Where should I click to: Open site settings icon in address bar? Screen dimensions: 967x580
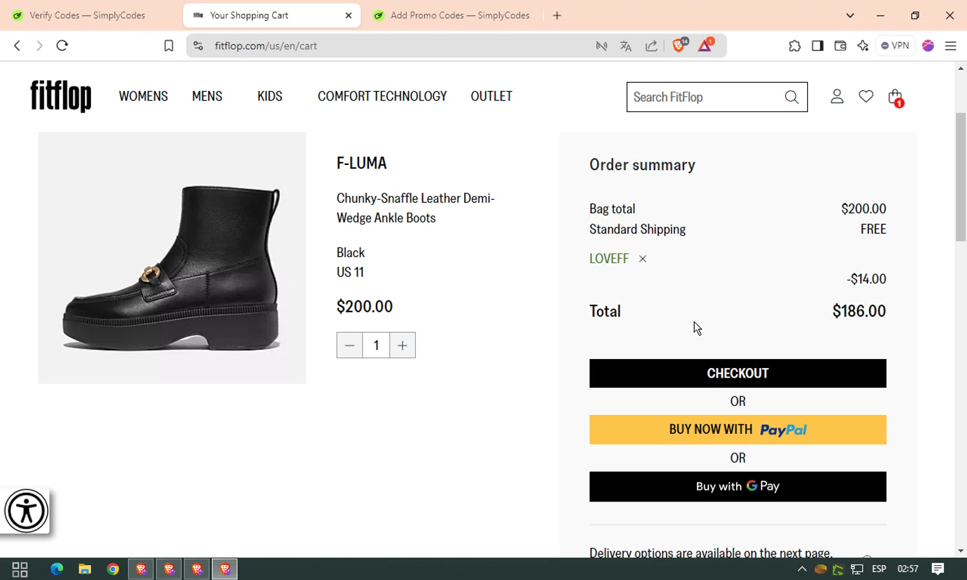pos(199,46)
